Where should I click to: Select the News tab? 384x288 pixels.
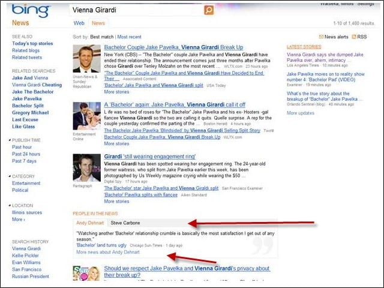pyautogui.click(x=98, y=23)
